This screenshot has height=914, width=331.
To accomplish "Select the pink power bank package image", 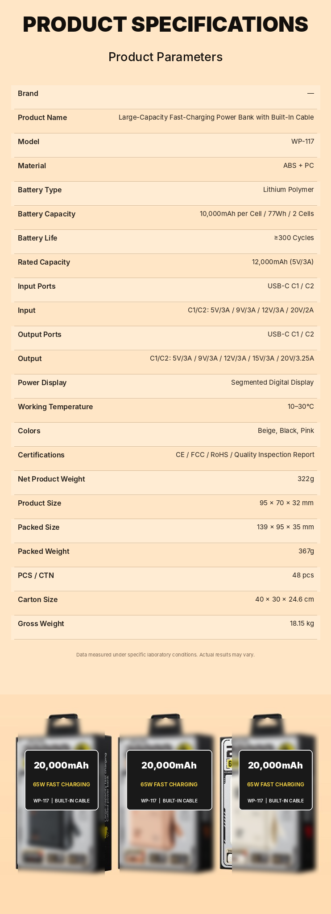I will [x=165, y=793].
